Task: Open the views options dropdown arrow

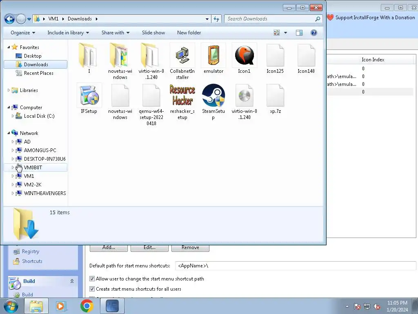Action: coord(285,33)
